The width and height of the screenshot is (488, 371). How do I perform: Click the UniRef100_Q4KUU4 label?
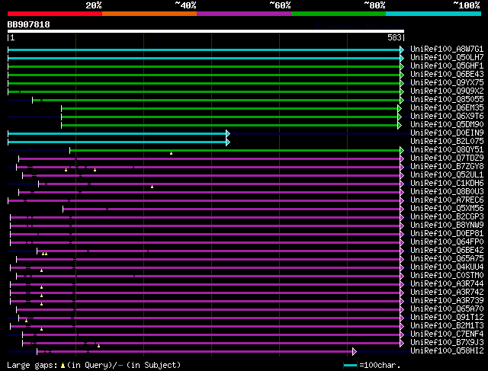pos(447,267)
